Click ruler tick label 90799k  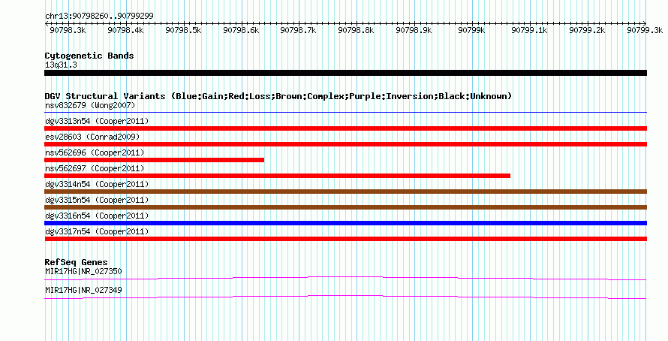pos(471,30)
